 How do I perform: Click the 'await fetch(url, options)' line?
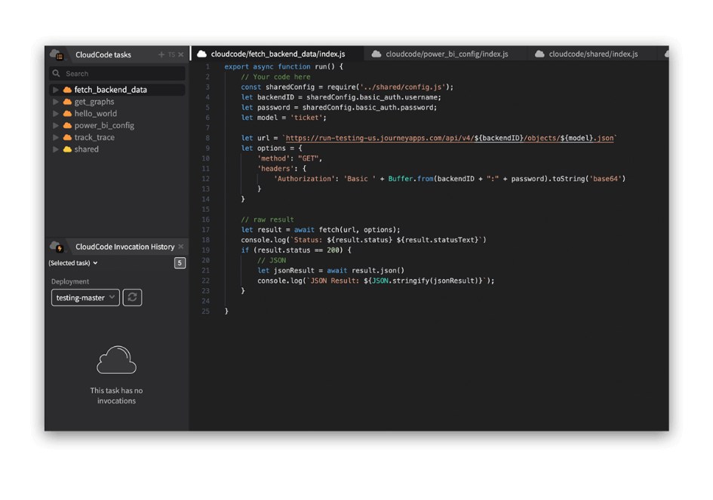coord(321,230)
